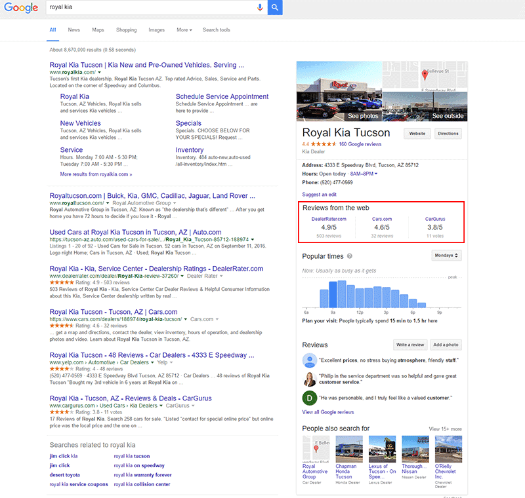The width and height of the screenshot is (525, 498).
Task: Click More results from royalkia.com
Action: point(96,174)
